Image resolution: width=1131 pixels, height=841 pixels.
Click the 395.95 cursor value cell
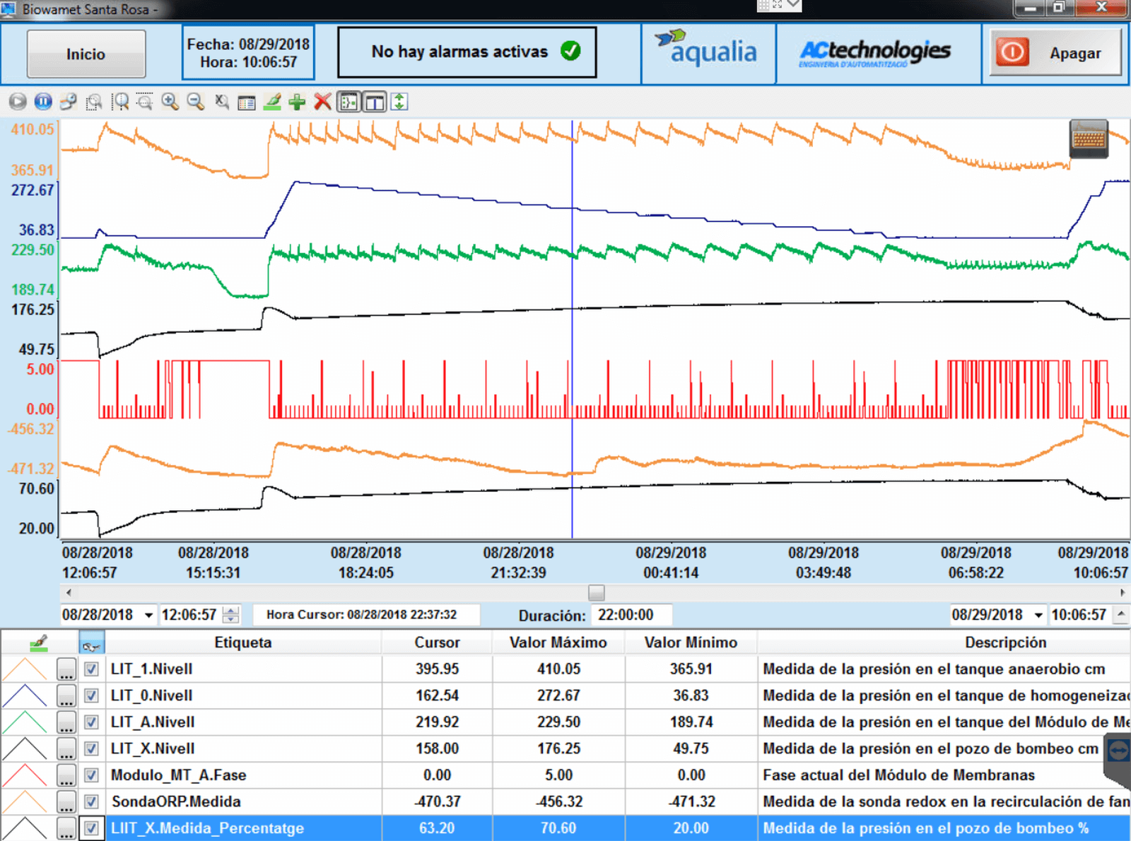pyautogui.click(x=437, y=669)
